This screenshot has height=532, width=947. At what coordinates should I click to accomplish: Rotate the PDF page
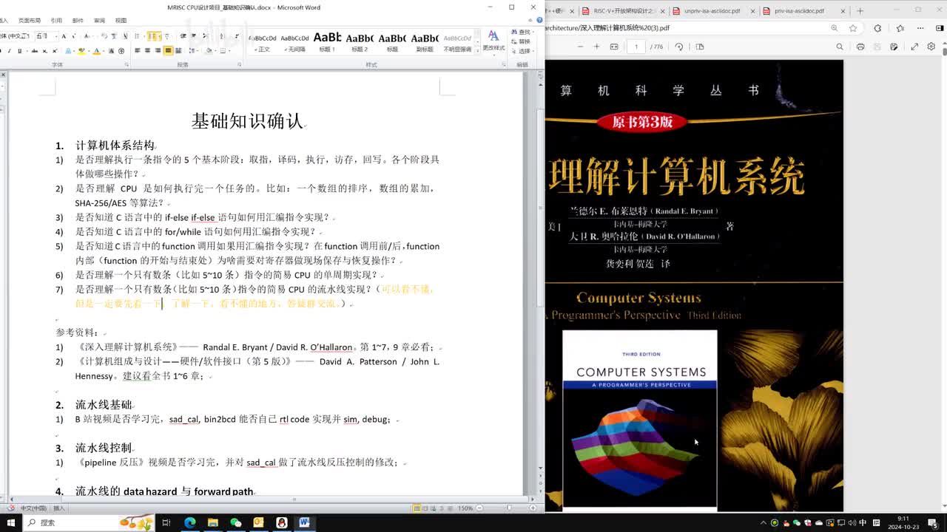point(679,47)
